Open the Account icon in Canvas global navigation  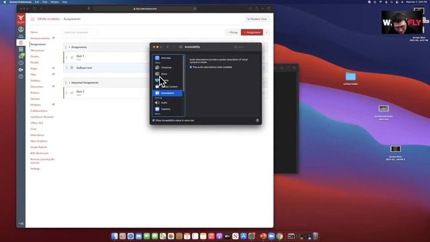tap(21, 29)
